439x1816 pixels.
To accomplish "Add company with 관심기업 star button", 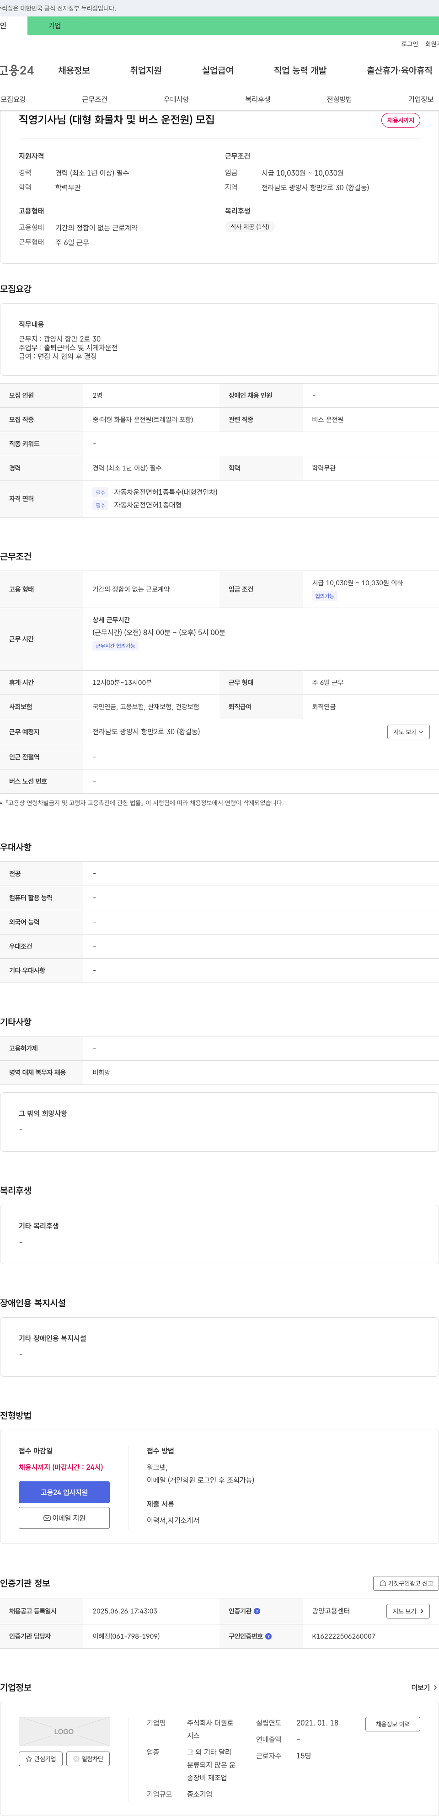I will [x=41, y=1759].
